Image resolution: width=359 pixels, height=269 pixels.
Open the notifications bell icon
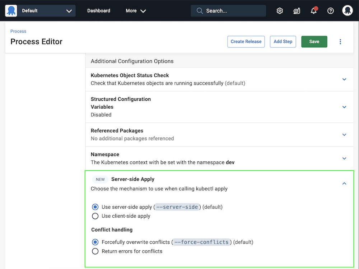[x=313, y=11]
